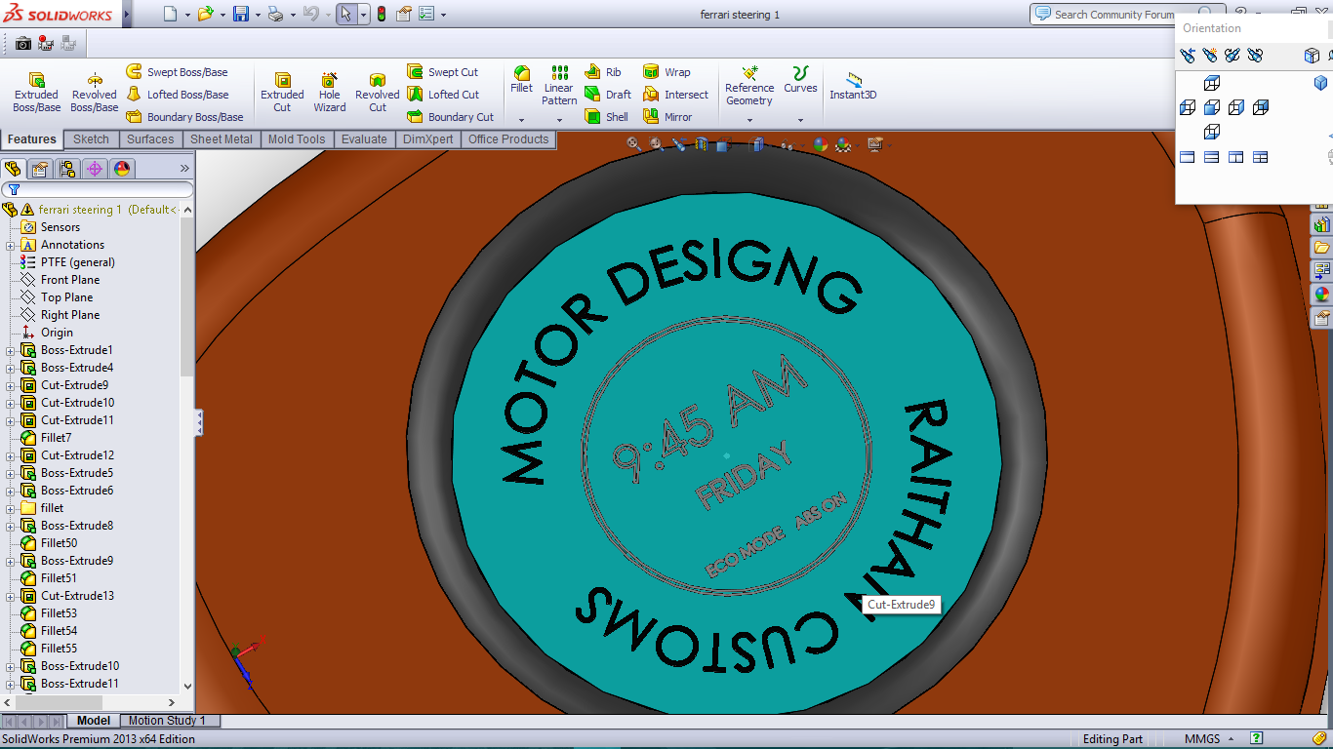Switch to the Sketch tab
1333x749 pixels.
point(91,139)
